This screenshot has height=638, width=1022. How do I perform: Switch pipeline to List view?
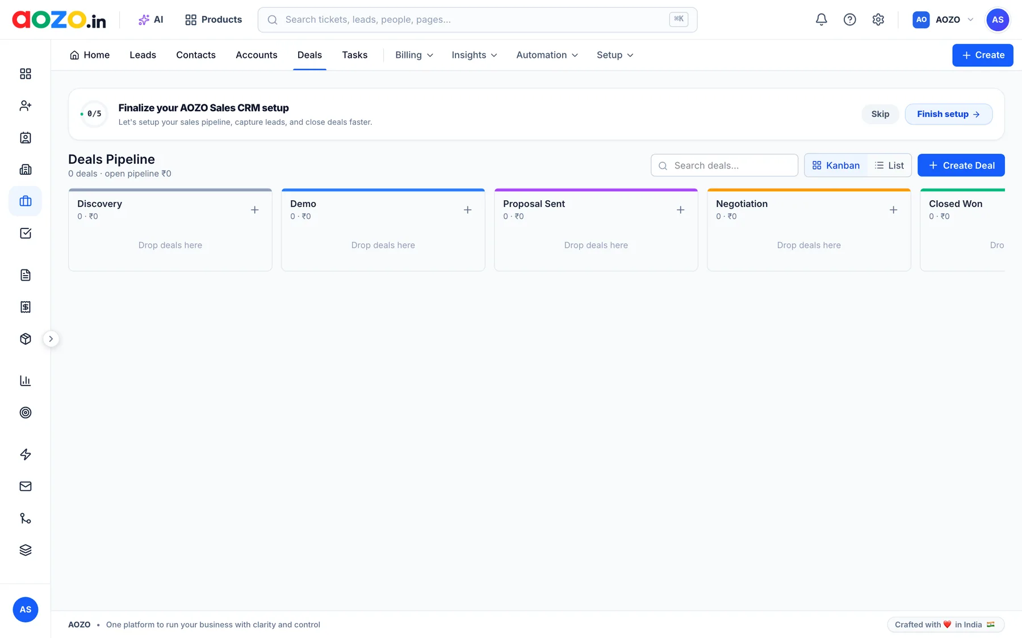pos(889,166)
